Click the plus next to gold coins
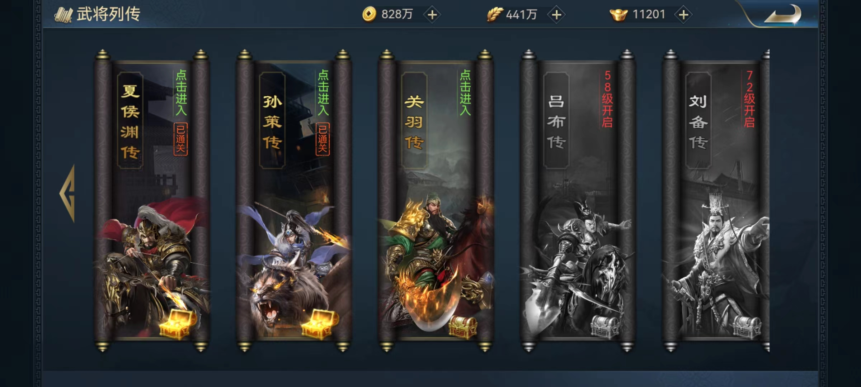 (x=432, y=15)
